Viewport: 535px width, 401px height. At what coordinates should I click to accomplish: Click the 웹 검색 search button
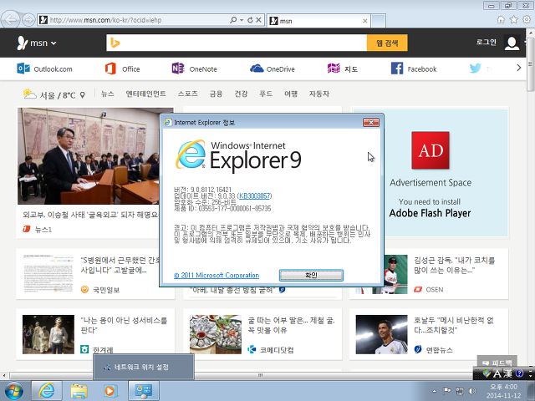(387, 43)
